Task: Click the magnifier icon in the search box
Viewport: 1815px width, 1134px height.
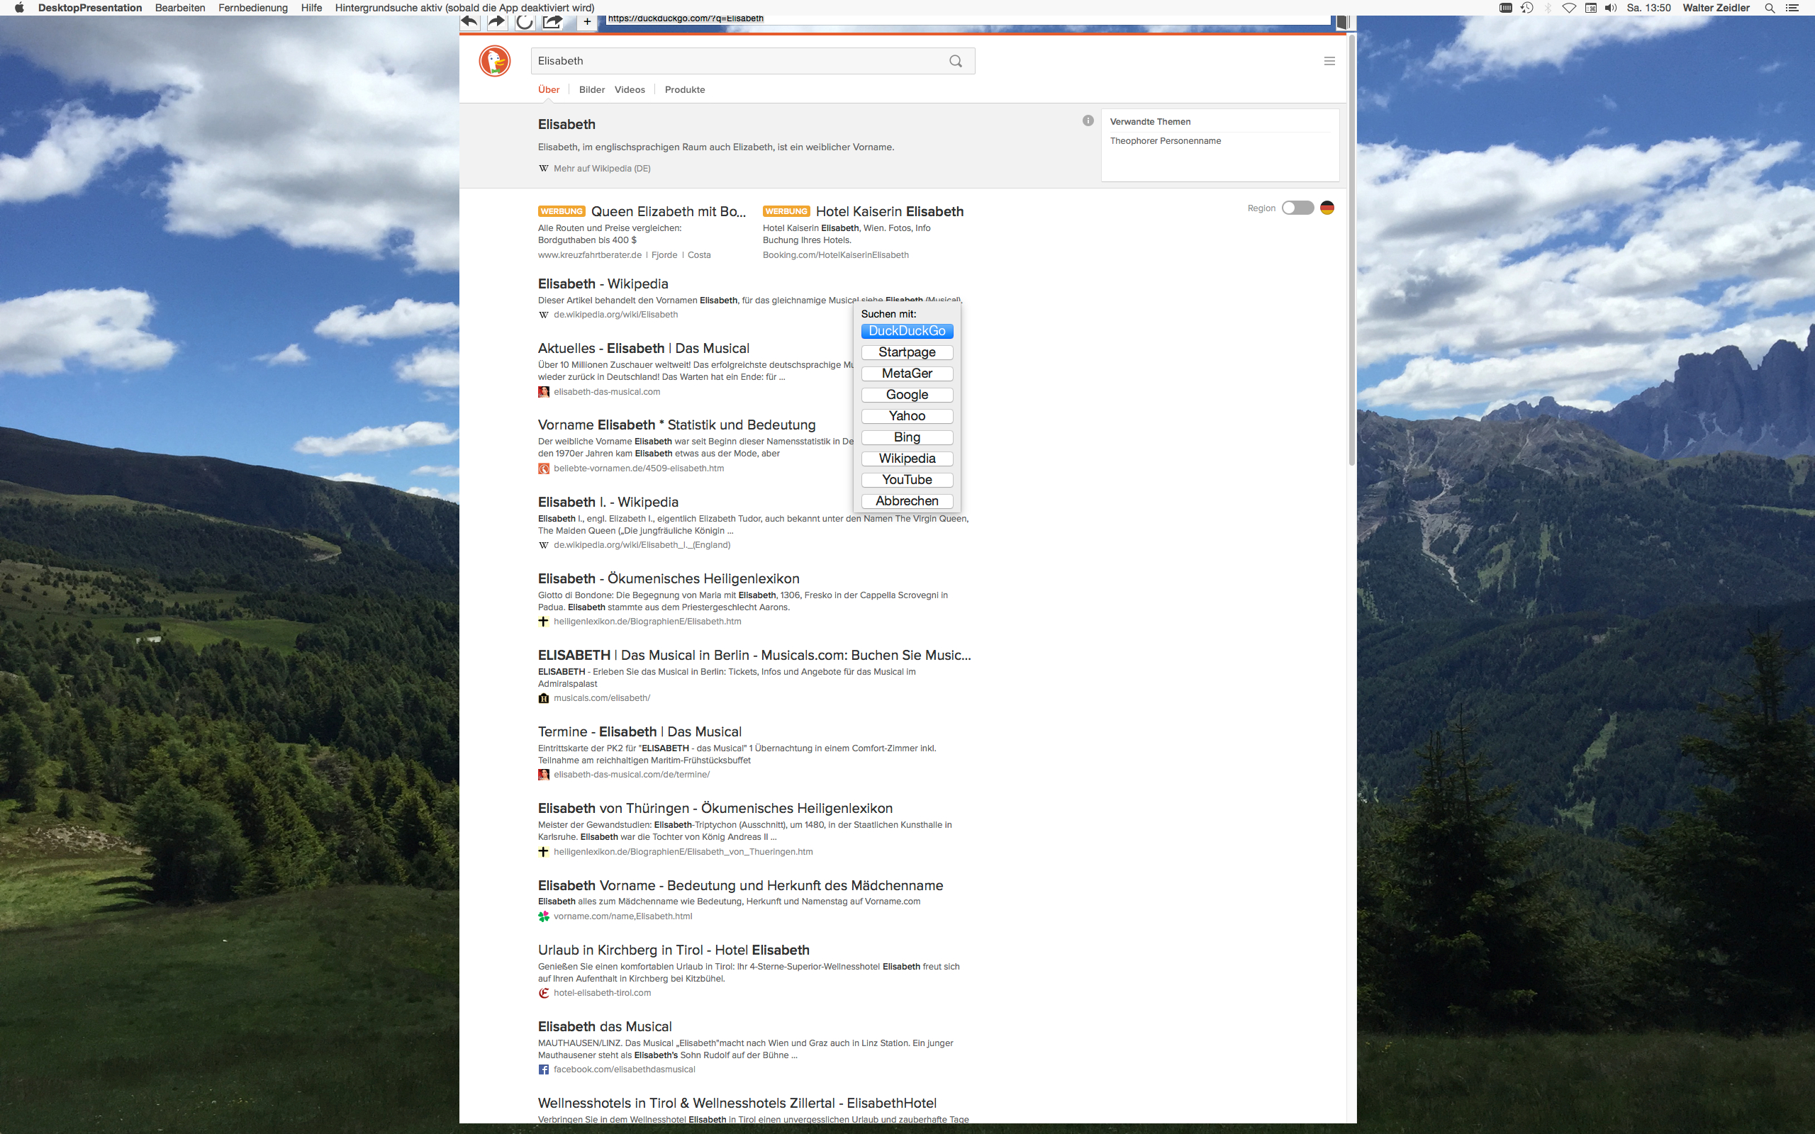Action: tap(956, 62)
